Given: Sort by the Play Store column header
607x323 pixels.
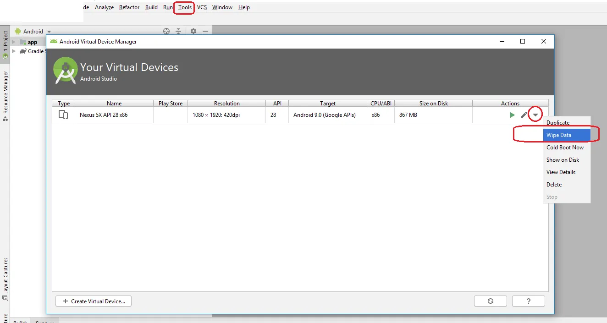Looking at the screenshot, I should click(171, 104).
